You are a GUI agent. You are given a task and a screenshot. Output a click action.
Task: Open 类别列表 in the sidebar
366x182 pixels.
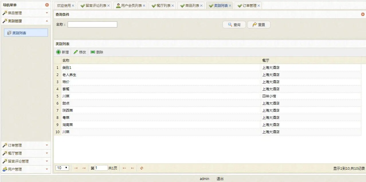coord(26,33)
